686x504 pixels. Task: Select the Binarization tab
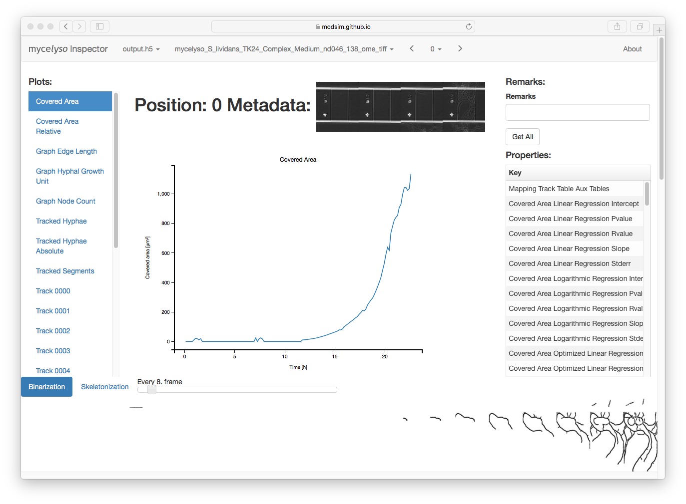[46, 386]
